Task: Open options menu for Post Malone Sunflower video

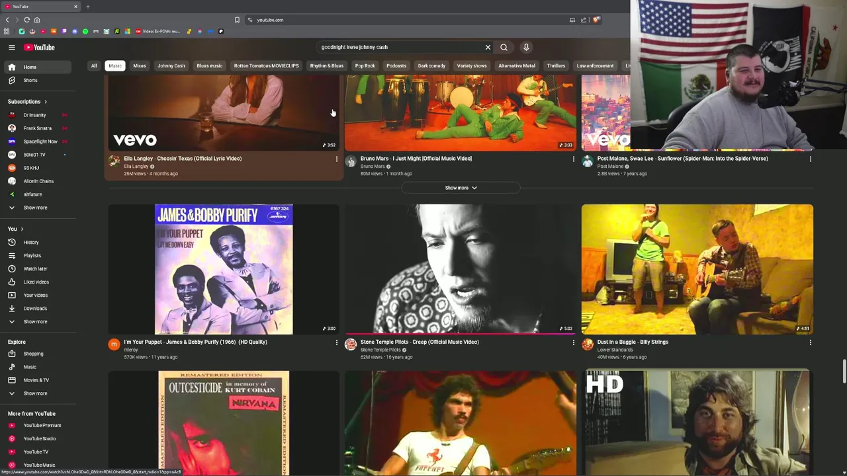Action: [810, 159]
